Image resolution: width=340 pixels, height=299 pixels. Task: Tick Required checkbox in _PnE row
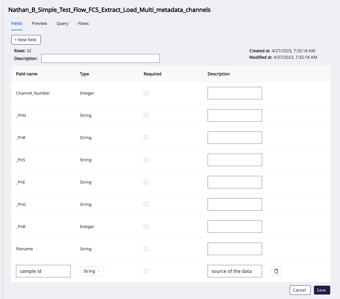click(x=146, y=182)
